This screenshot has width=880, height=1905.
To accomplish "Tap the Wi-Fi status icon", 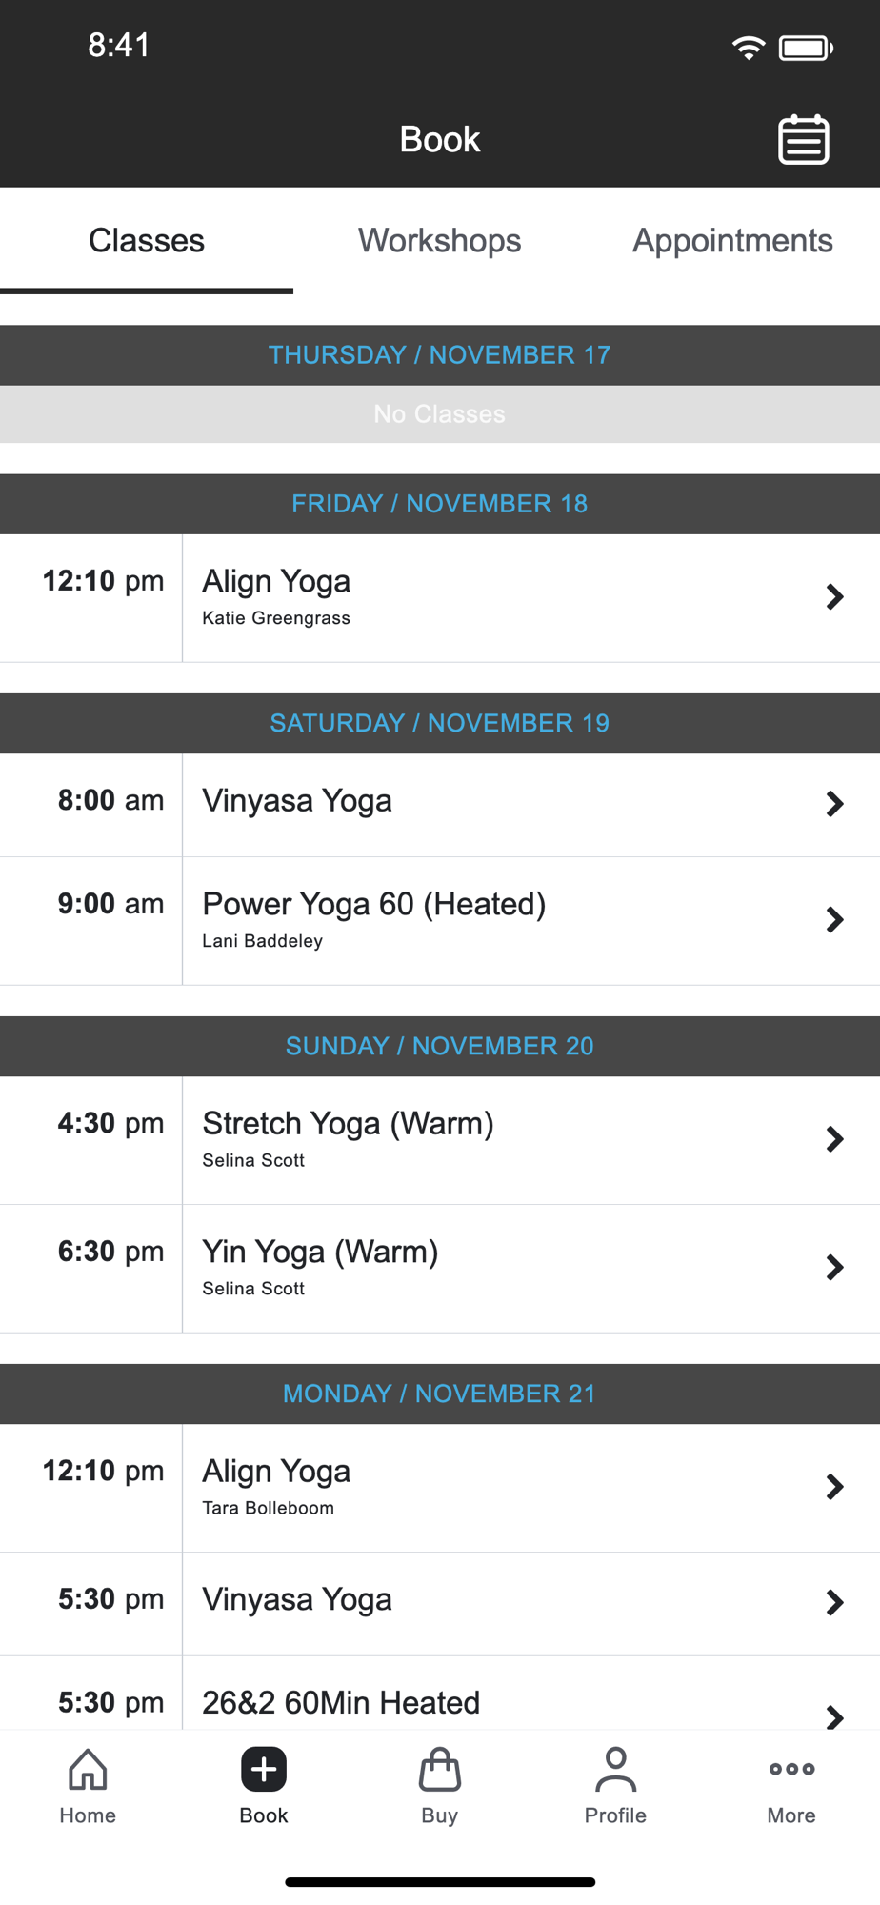I will click(x=749, y=48).
